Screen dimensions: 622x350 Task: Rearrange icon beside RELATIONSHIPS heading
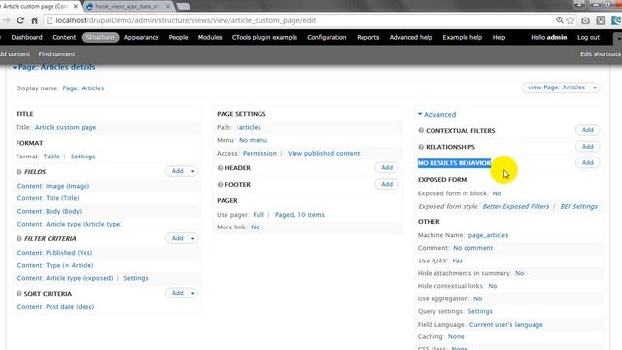tap(421, 147)
